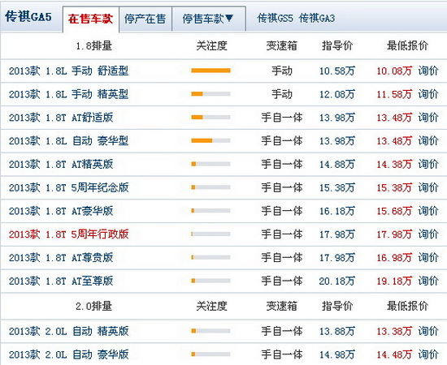447x365 pixels.
Task: Open 2013款 1.8L 手动 精英型 model
Action: [x=69, y=94]
